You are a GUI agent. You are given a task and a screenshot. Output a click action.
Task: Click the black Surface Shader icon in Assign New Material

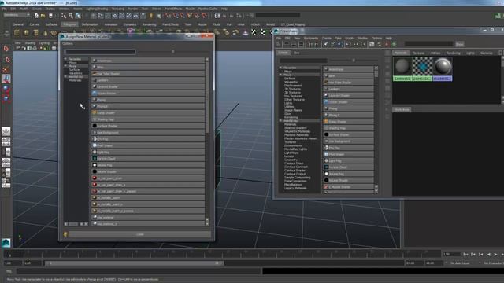coord(94,126)
